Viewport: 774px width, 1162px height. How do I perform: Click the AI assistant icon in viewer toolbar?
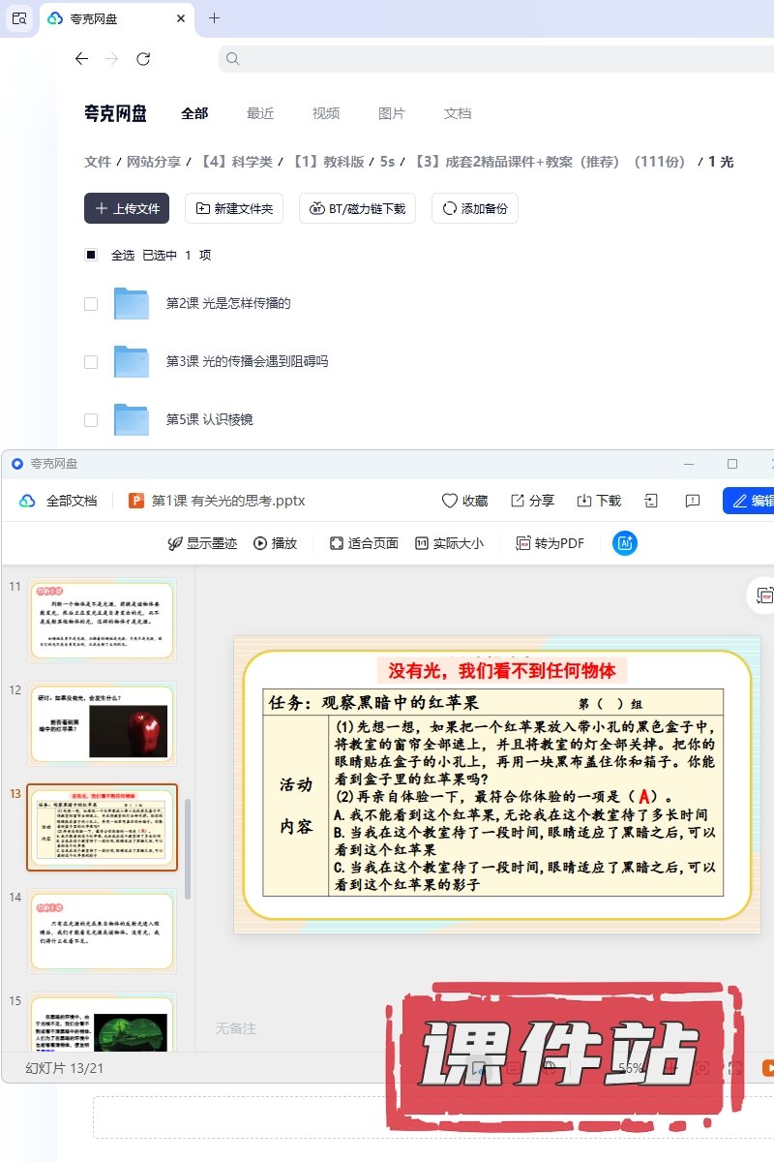pyautogui.click(x=624, y=543)
